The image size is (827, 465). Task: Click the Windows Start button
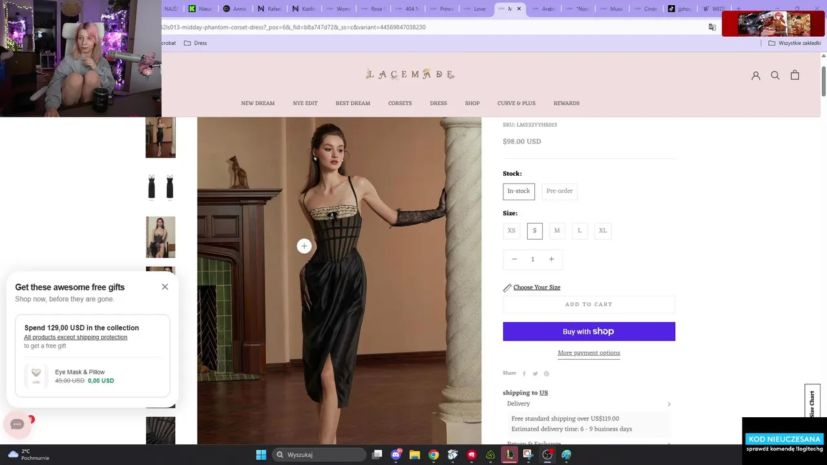[261, 455]
